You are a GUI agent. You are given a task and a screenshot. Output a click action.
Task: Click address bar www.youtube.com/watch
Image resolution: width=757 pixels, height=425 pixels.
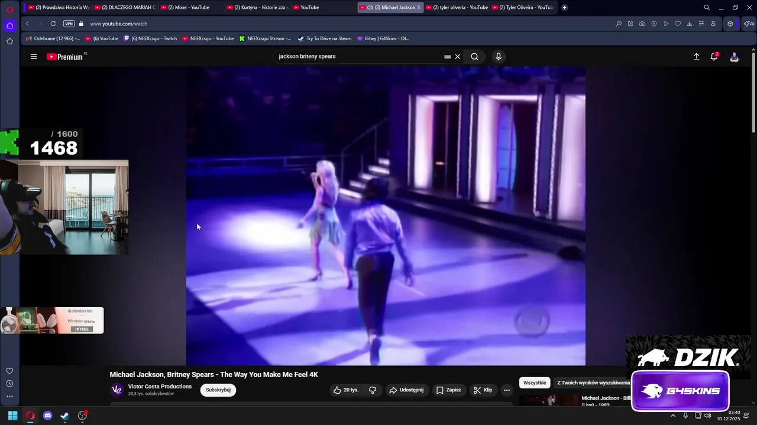pos(119,24)
